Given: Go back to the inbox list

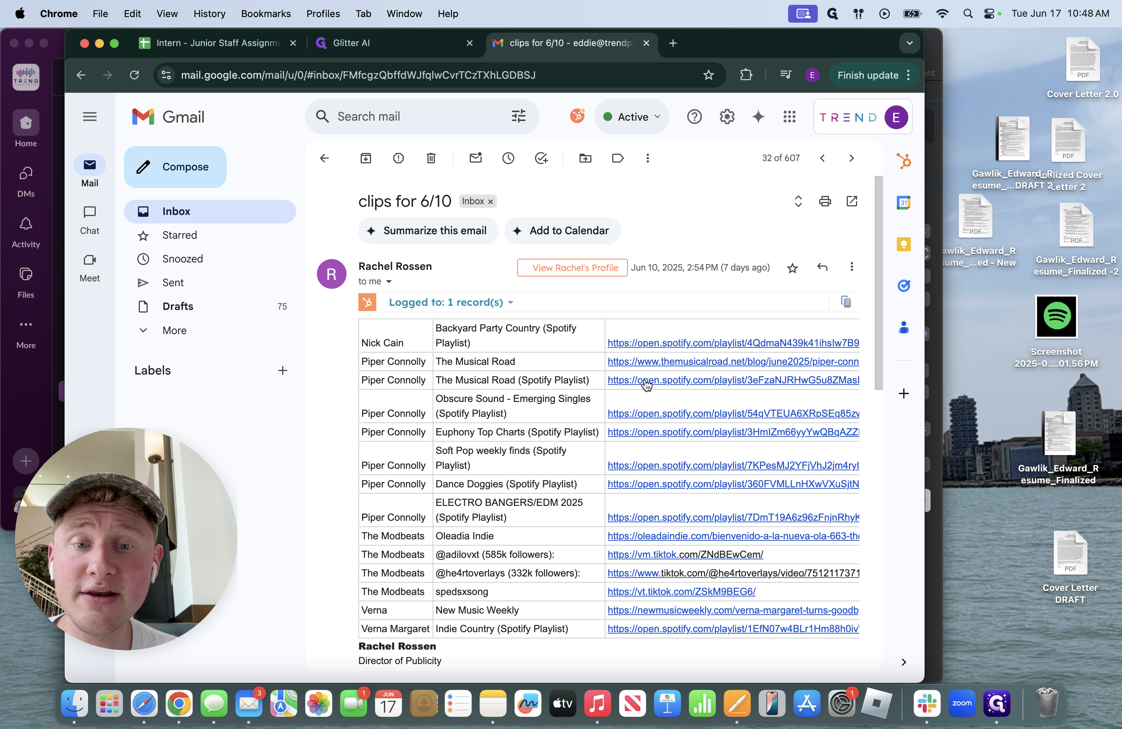Looking at the screenshot, I should pyautogui.click(x=324, y=158).
